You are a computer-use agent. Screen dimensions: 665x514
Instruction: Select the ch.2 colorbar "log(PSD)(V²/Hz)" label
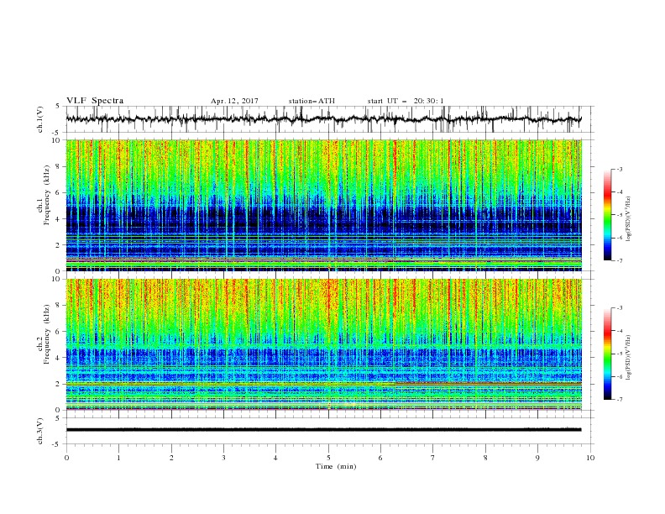coord(629,357)
